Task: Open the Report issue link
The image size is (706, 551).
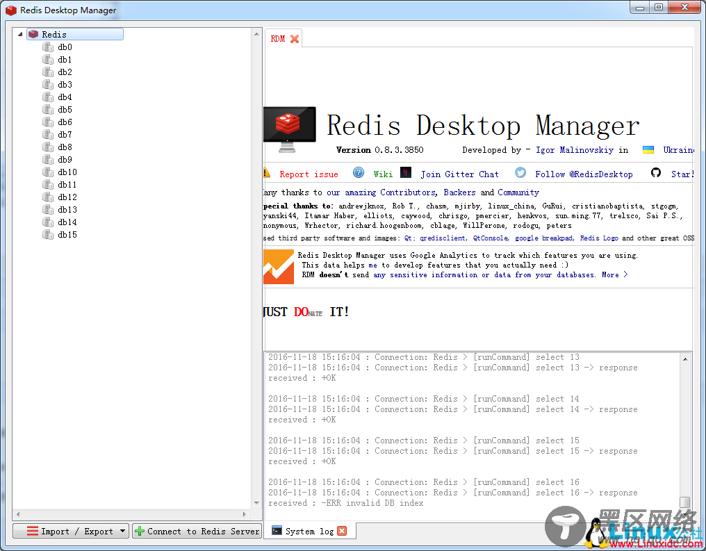Action: click(x=309, y=174)
